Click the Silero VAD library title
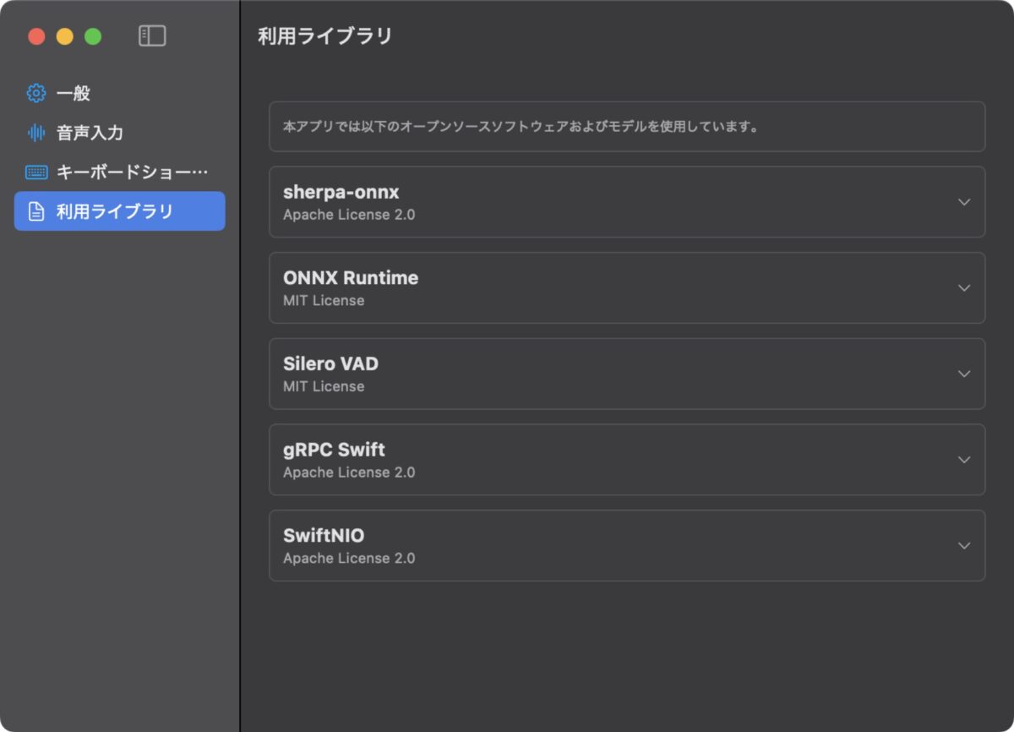Screen dimensions: 1014x732 point(330,364)
